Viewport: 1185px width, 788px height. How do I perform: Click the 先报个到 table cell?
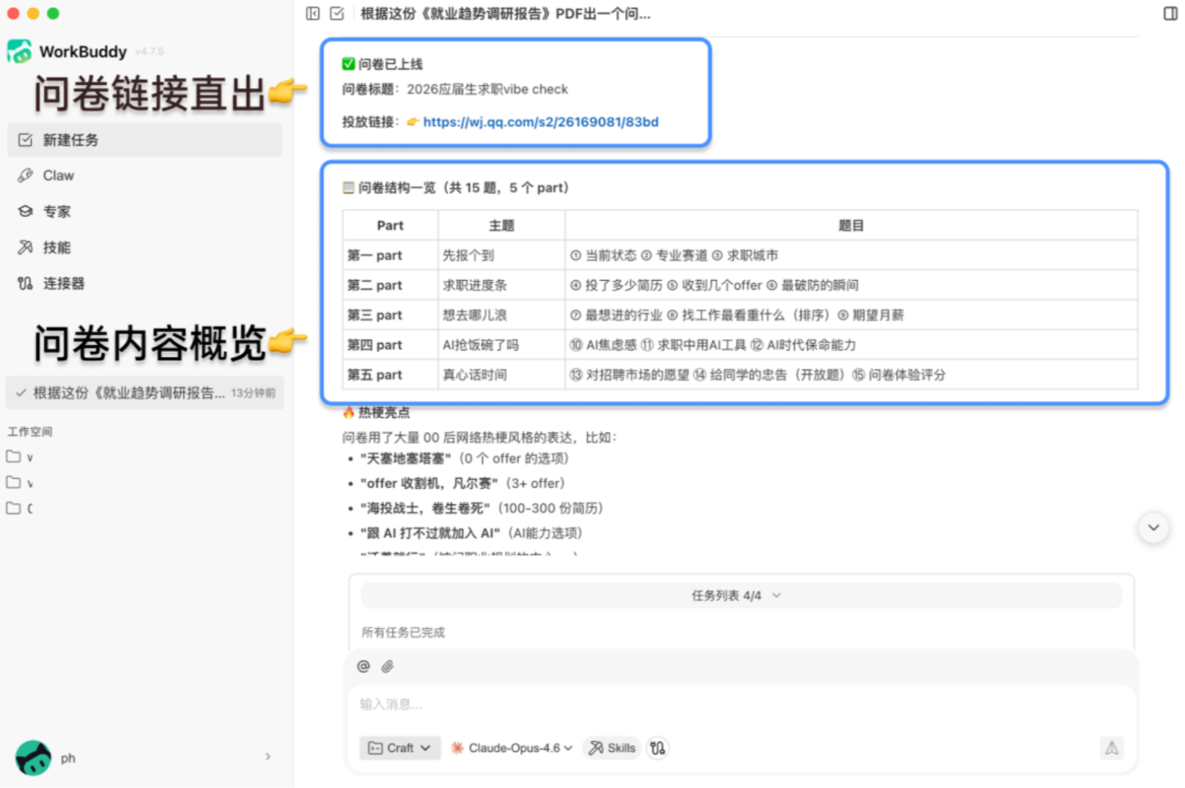[x=501, y=255]
